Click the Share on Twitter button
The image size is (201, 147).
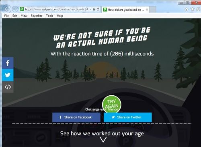coord(128,117)
